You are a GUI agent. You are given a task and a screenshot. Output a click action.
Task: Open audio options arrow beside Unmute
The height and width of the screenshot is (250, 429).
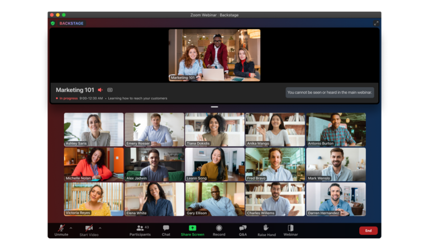(71, 228)
